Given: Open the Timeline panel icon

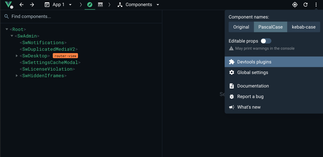Looking at the screenshot, I should coord(101,4).
